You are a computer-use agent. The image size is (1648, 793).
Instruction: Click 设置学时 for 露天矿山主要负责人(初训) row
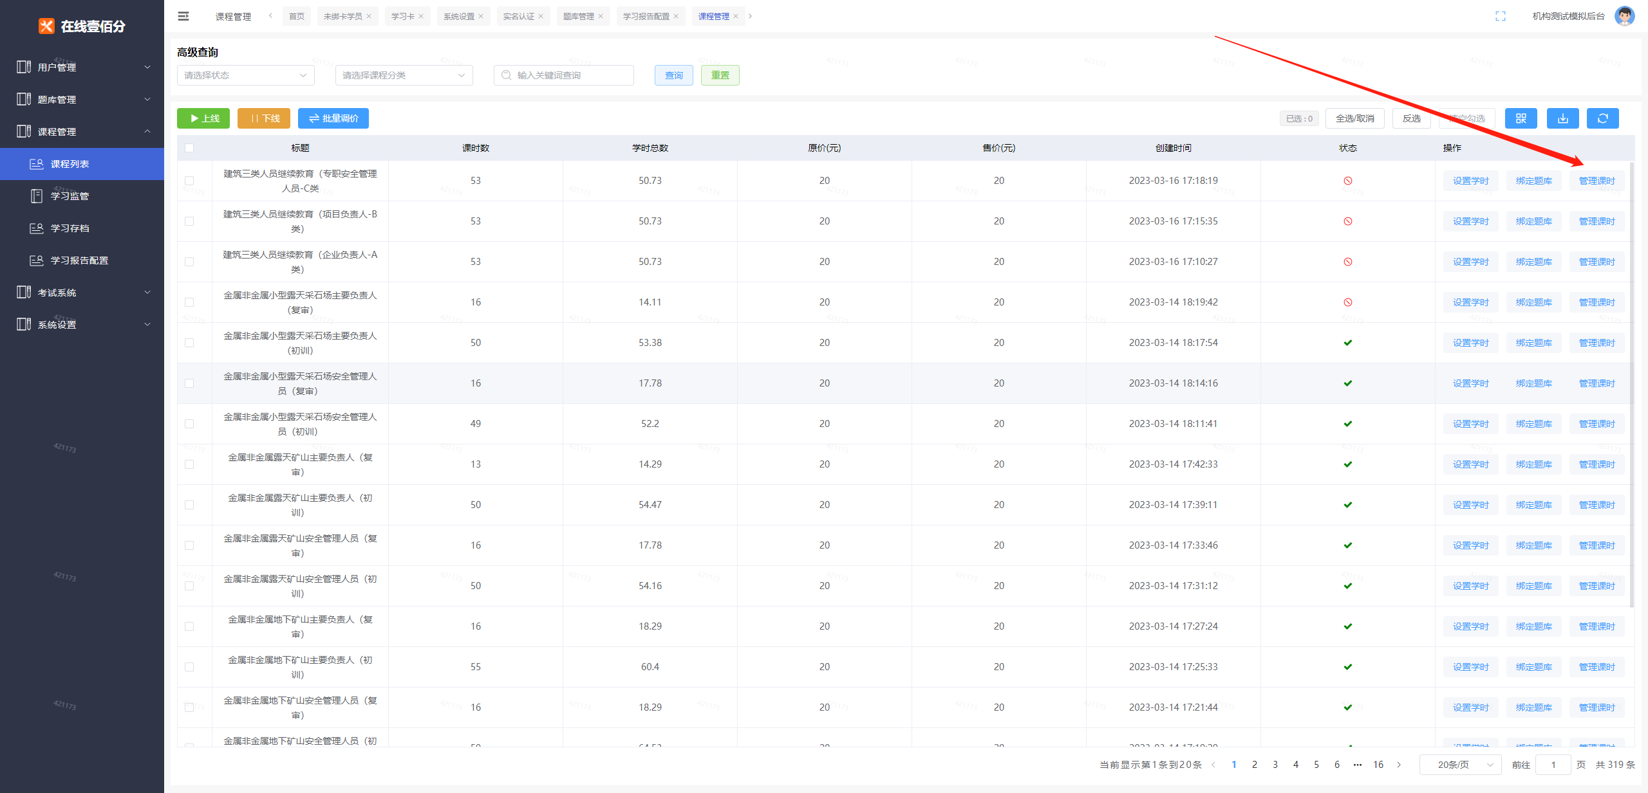click(x=1471, y=505)
